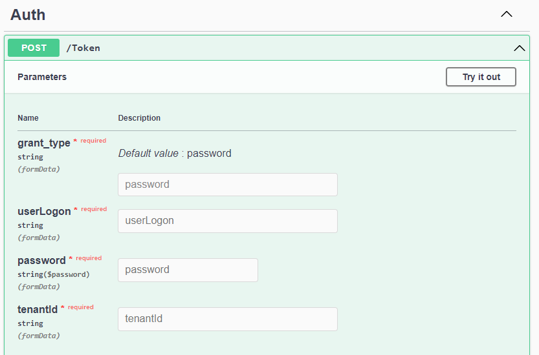The image size is (539, 355).
Task: Click the Default value password text
Action: [175, 154]
